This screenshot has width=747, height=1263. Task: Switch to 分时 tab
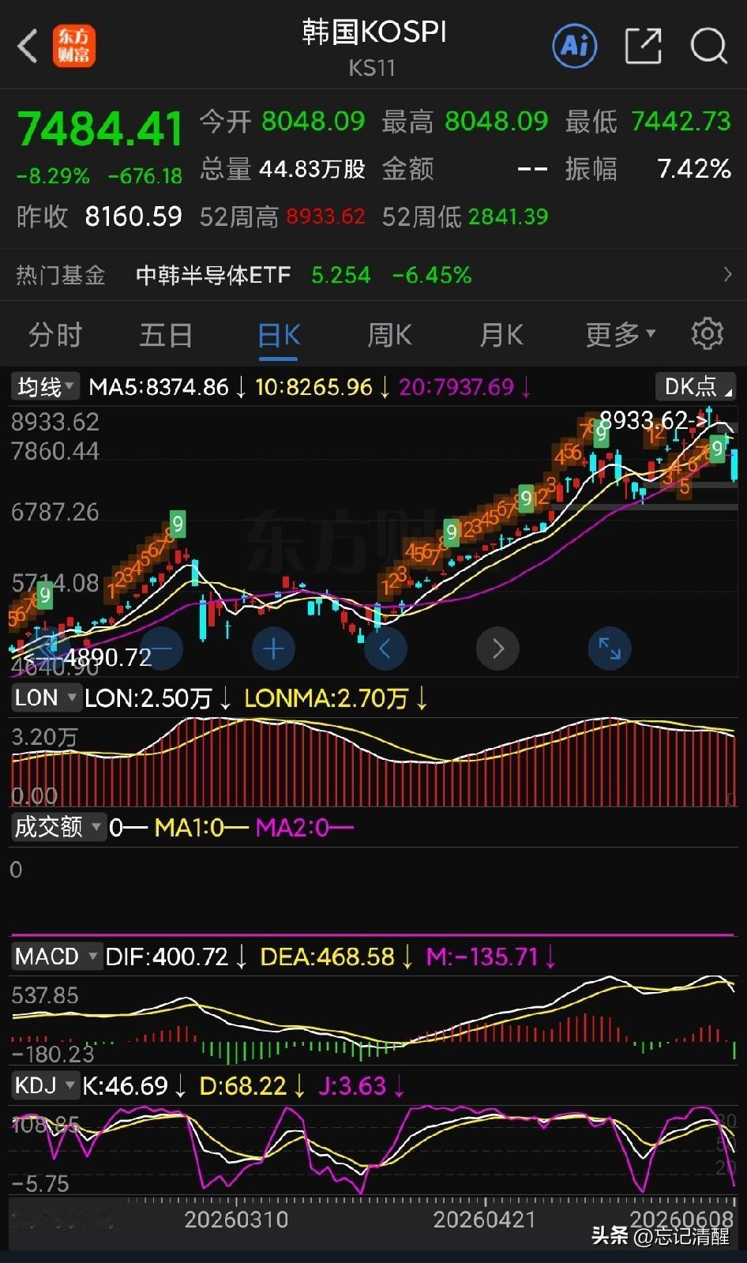point(55,335)
